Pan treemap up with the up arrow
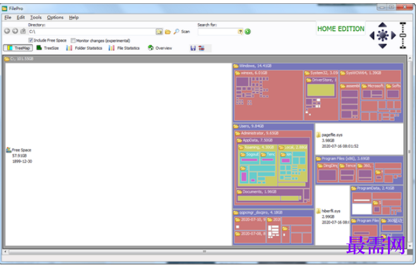Viewport: 417px width, 265px height. coord(382,25)
